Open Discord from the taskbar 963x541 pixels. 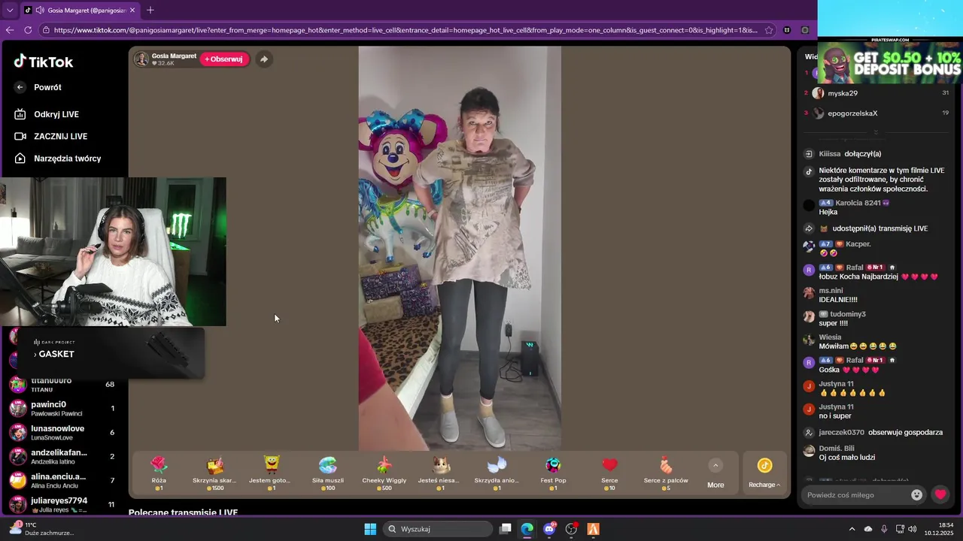point(549,529)
